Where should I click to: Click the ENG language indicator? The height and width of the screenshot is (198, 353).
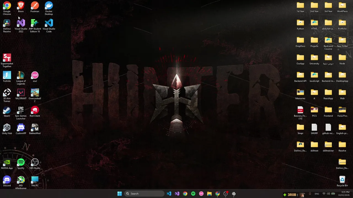(317, 194)
